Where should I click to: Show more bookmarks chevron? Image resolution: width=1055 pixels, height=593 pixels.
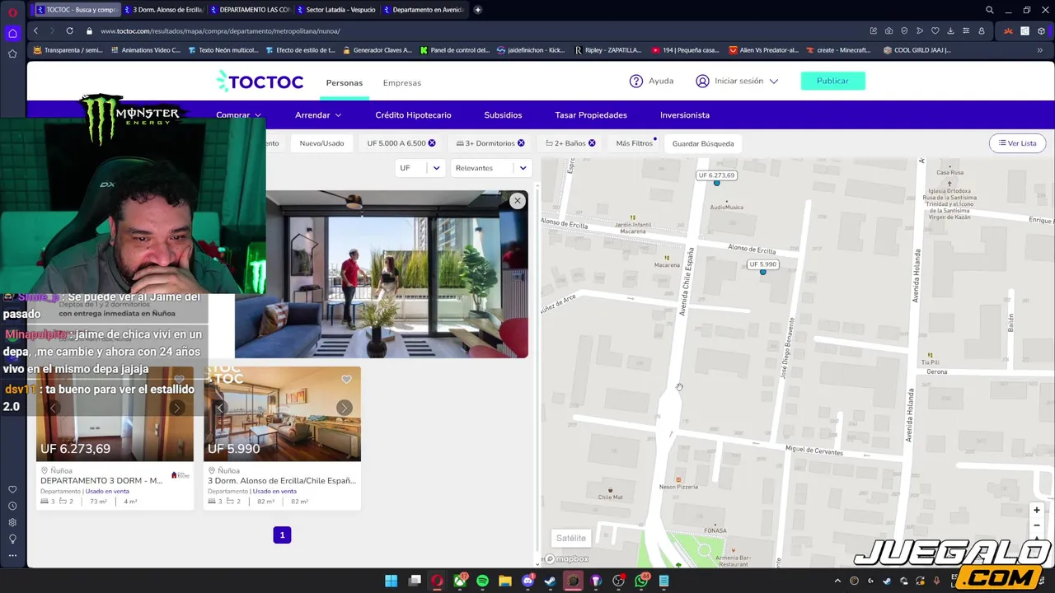click(1039, 50)
